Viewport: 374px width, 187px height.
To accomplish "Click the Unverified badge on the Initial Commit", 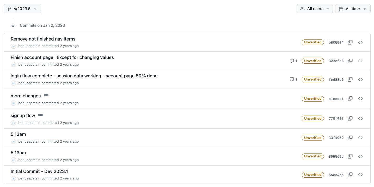I will click(313, 175).
